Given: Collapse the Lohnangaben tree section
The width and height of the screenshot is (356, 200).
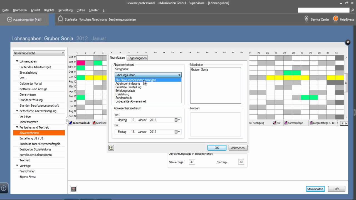Looking at the screenshot, I should (x=17, y=61).
